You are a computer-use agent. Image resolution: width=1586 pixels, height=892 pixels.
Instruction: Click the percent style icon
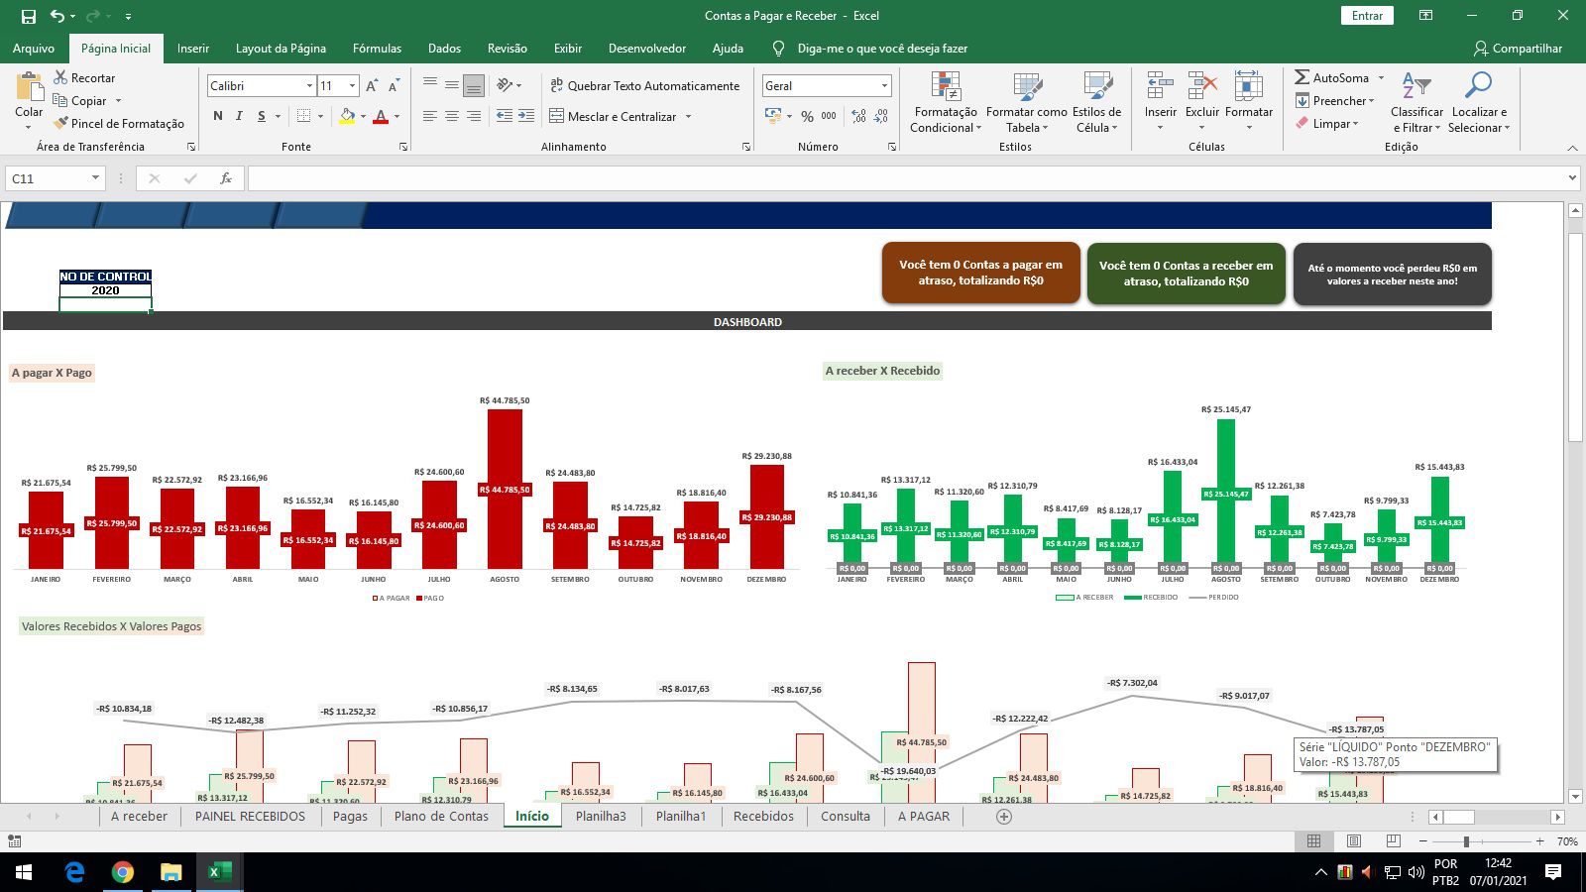[807, 116]
